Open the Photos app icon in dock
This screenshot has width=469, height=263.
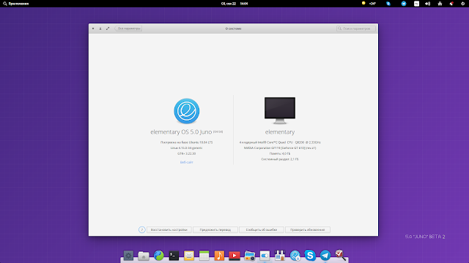[249, 256]
